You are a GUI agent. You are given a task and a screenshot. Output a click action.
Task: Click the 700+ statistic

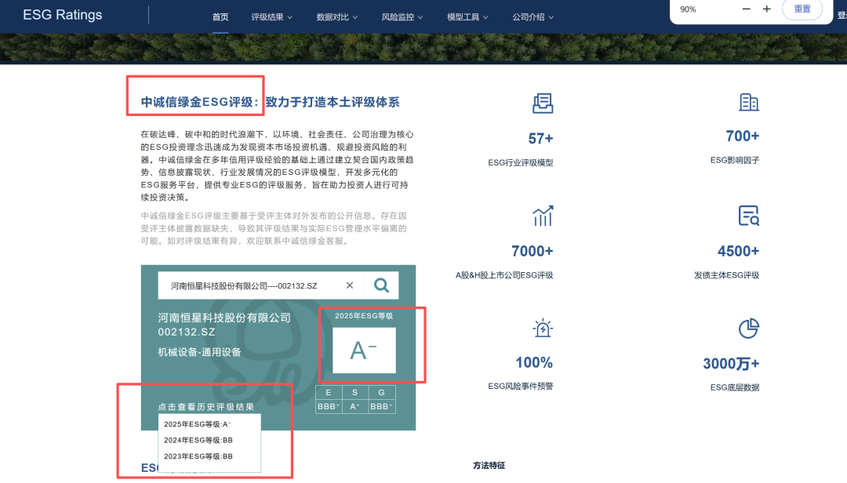[742, 136]
